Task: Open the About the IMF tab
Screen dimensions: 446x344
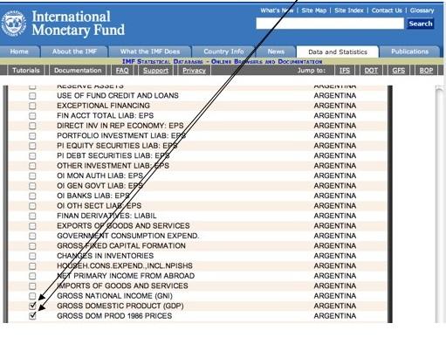Action: 74,52
